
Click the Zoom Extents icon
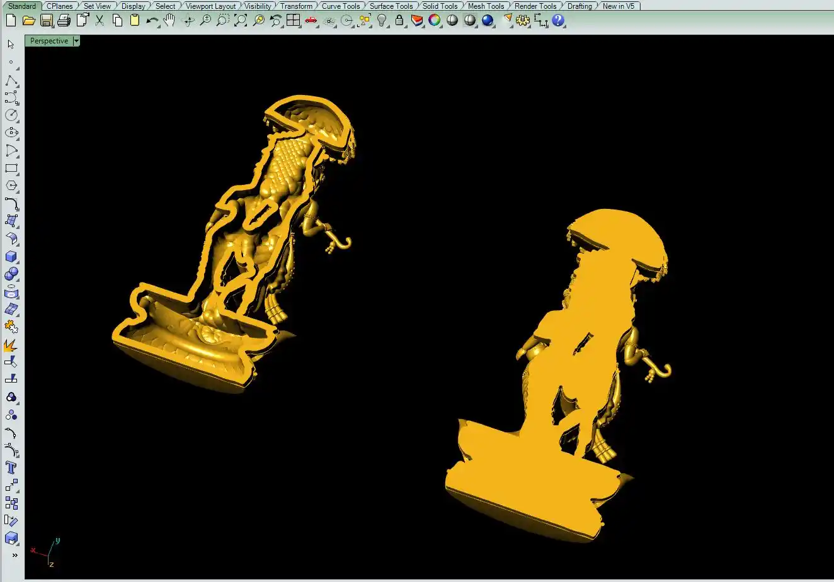pyautogui.click(x=241, y=21)
